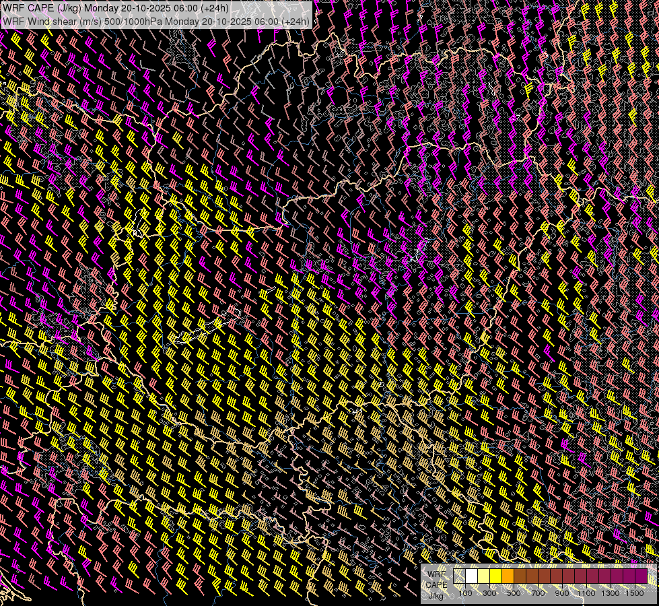Select the WRF Wind shear header line
The width and height of the screenshot is (659, 606).
156,21
